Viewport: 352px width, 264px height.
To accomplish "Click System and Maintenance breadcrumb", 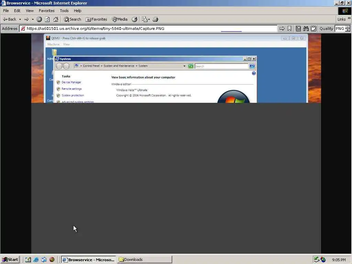I will click(x=119, y=66).
